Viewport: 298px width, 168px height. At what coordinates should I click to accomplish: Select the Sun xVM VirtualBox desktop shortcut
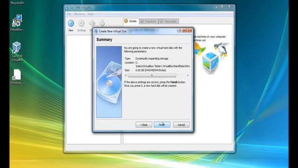tap(17, 51)
